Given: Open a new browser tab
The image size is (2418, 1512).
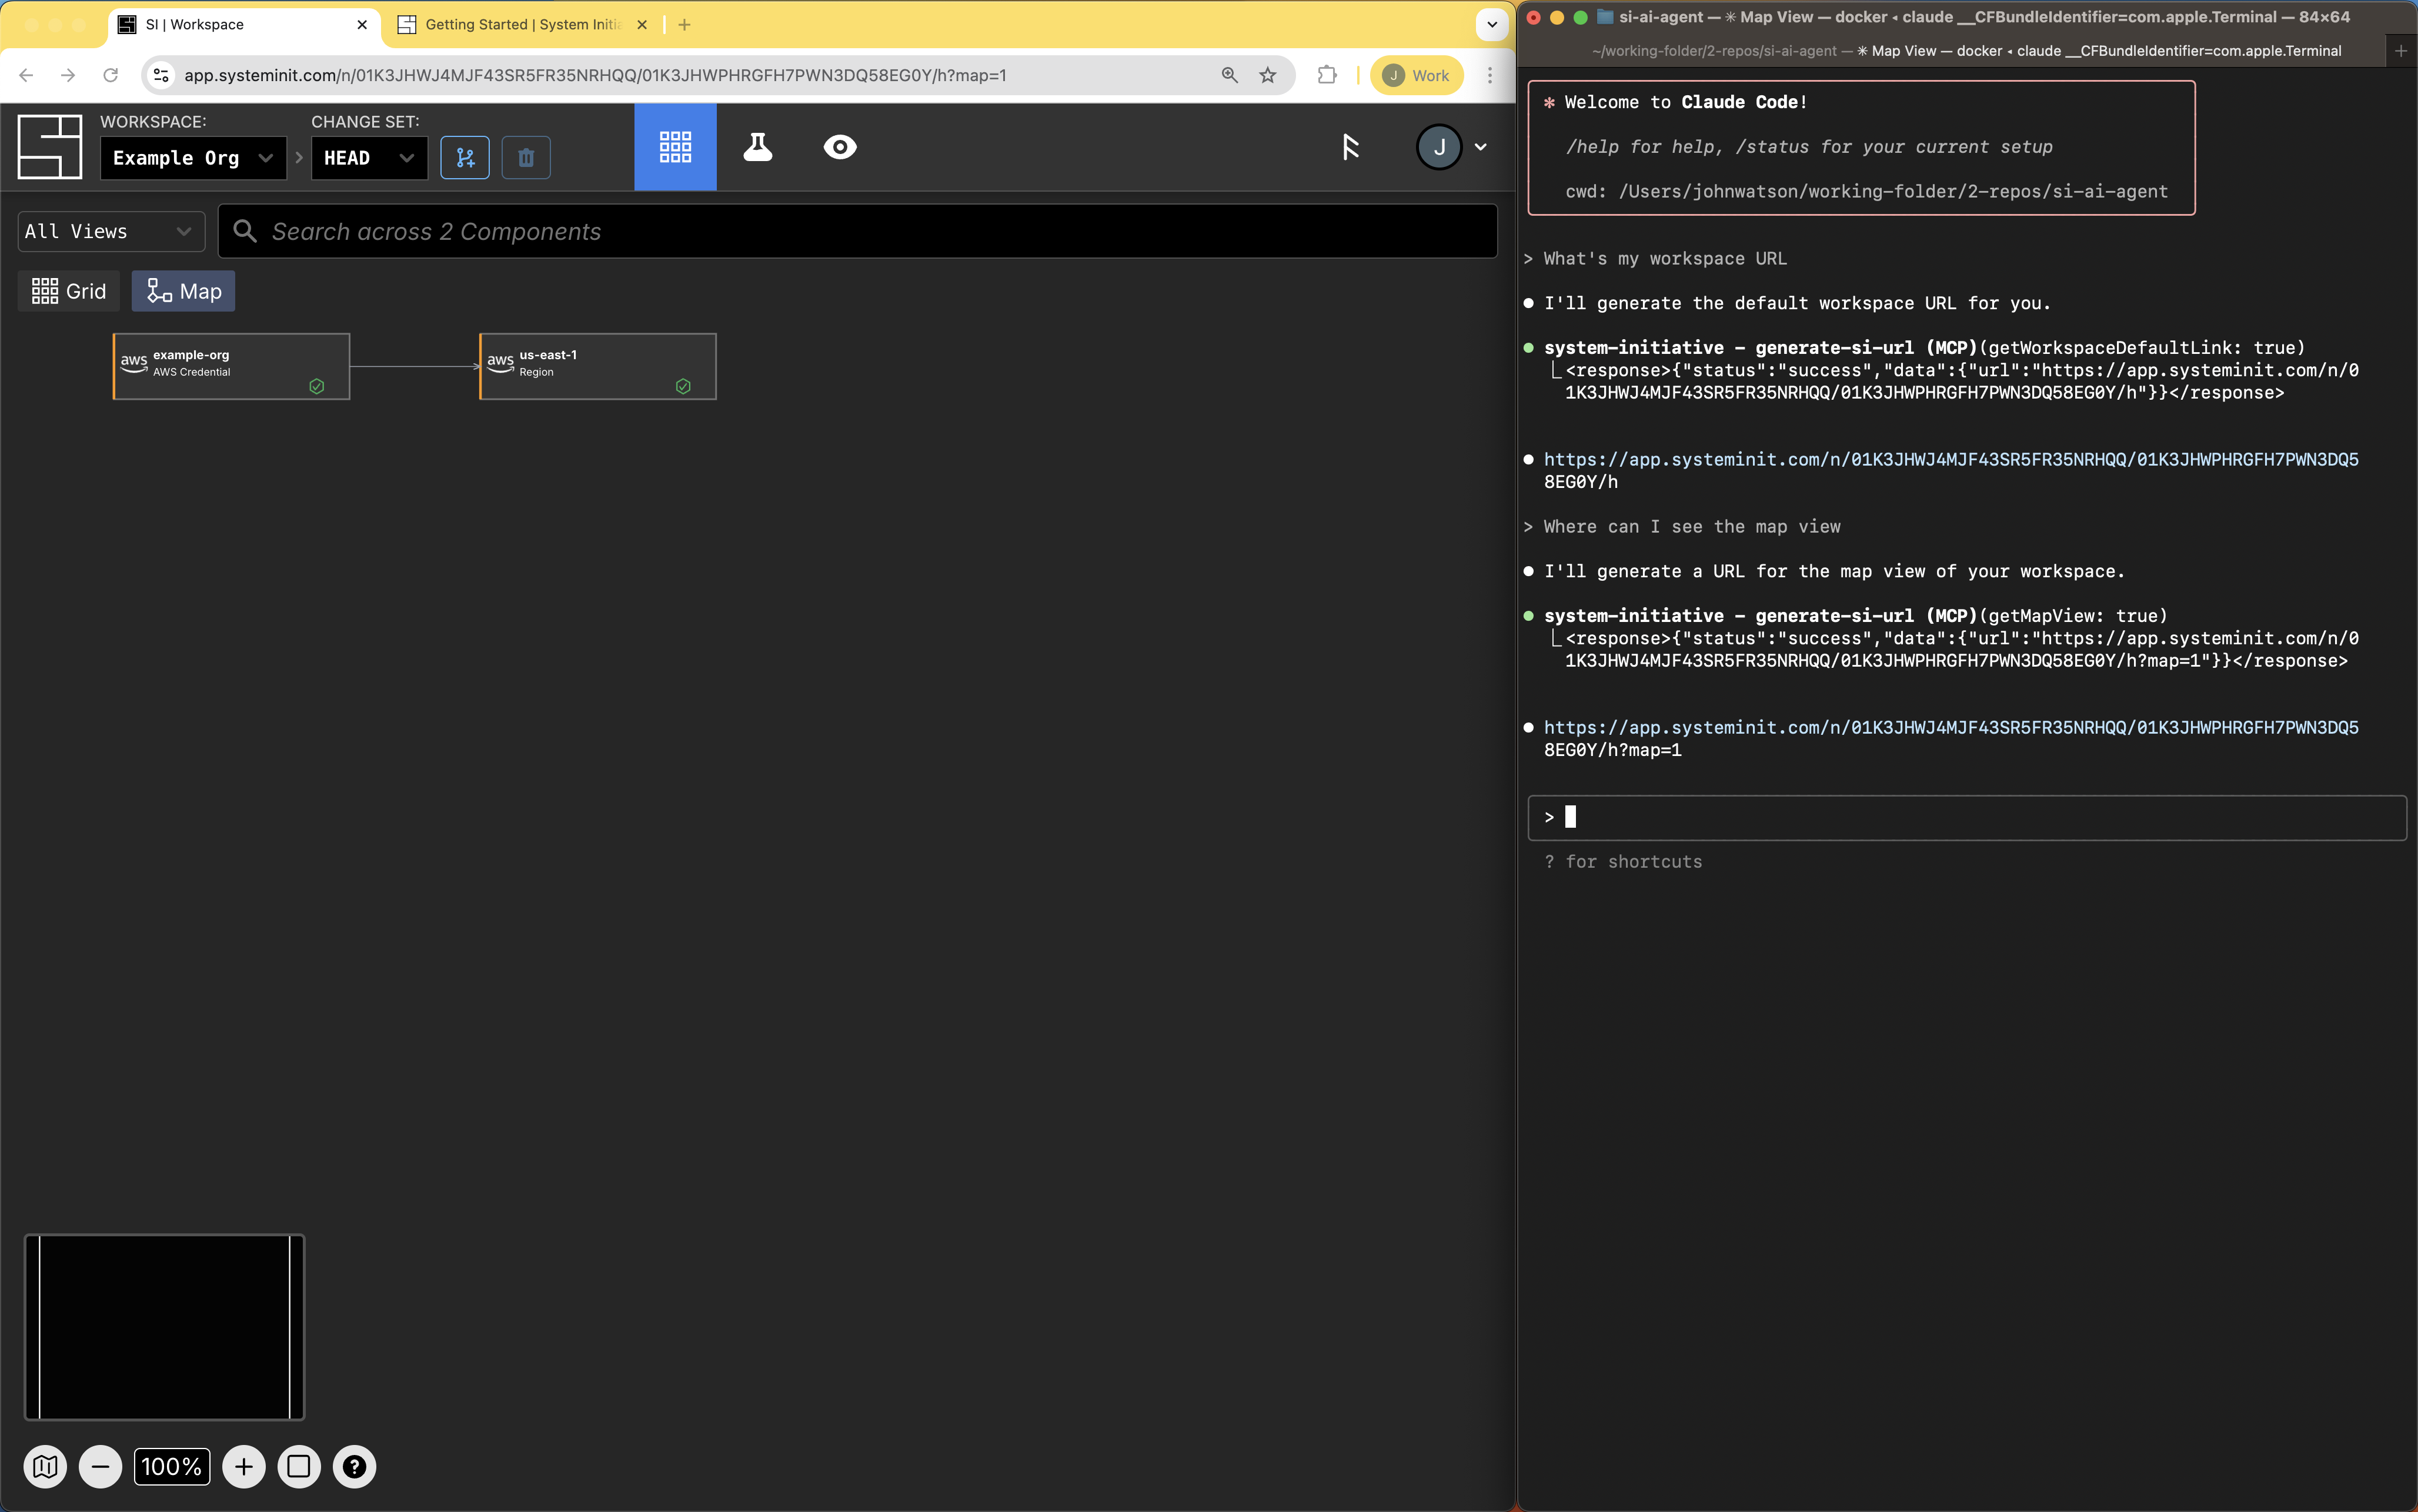Looking at the screenshot, I should (684, 24).
